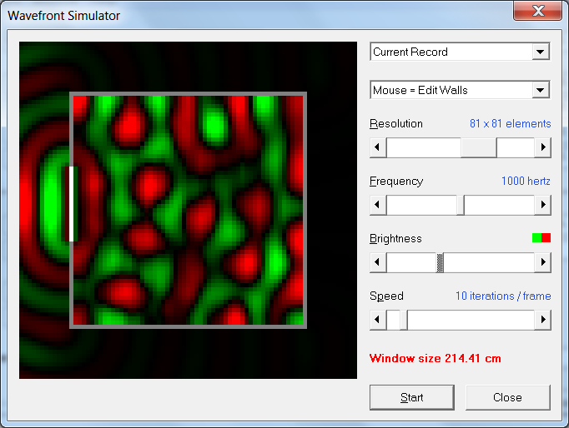
Task: Click the '1000 hertz' value
Action: point(526,181)
